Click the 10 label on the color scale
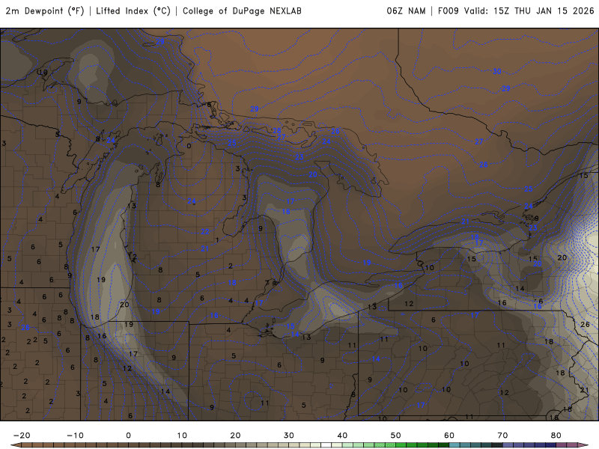599x449 pixels. tap(182, 436)
